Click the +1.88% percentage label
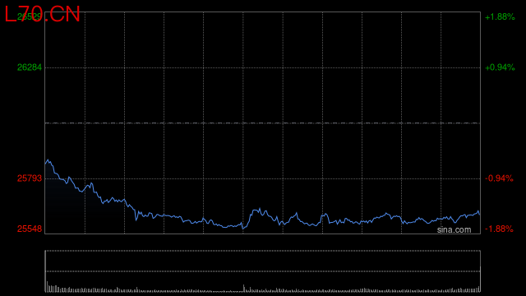 tap(500, 16)
